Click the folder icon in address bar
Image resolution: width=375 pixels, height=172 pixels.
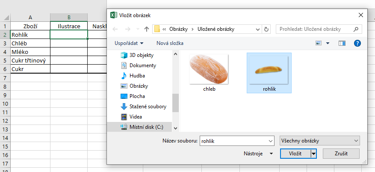coord(157,29)
